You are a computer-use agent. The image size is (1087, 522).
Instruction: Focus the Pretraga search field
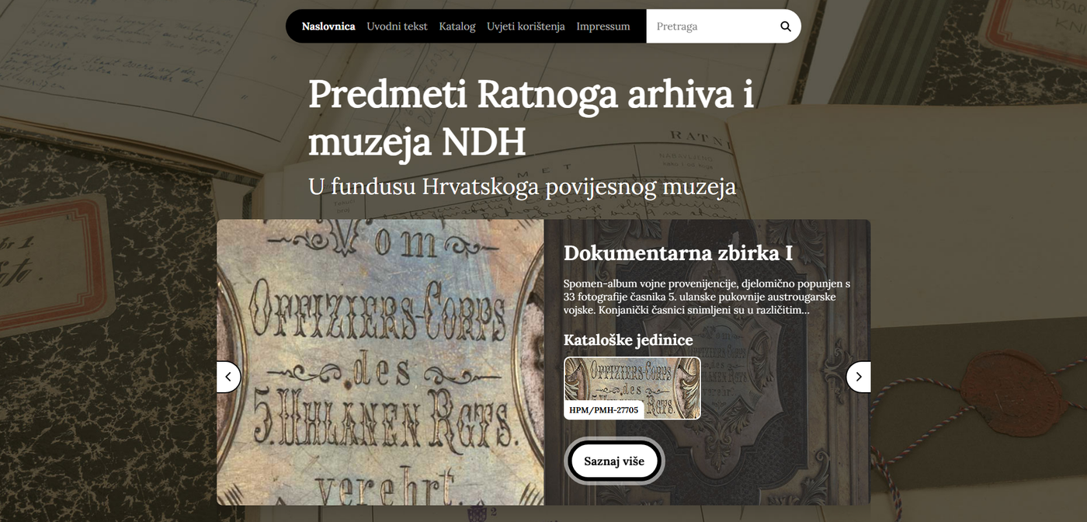[x=710, y=26]
